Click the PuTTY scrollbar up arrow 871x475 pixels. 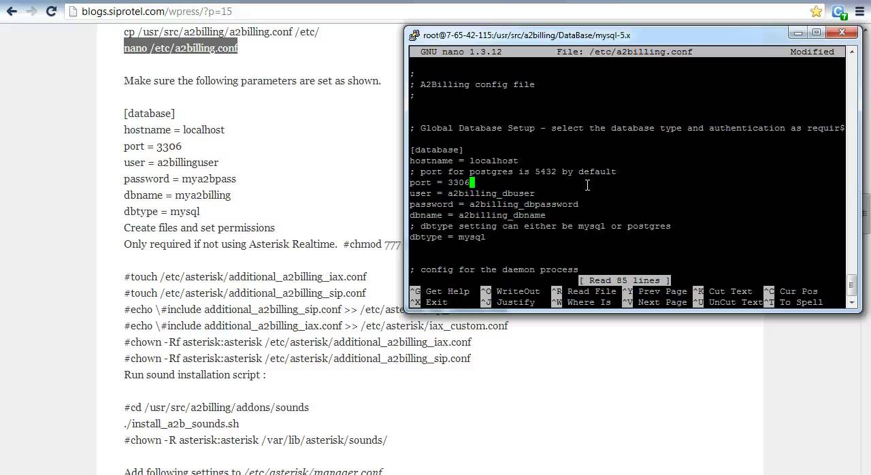[851, 51]
